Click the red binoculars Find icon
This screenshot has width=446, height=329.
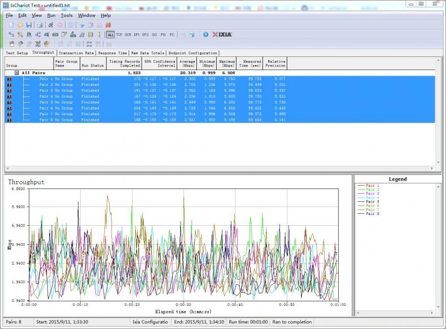pos(108,25)
